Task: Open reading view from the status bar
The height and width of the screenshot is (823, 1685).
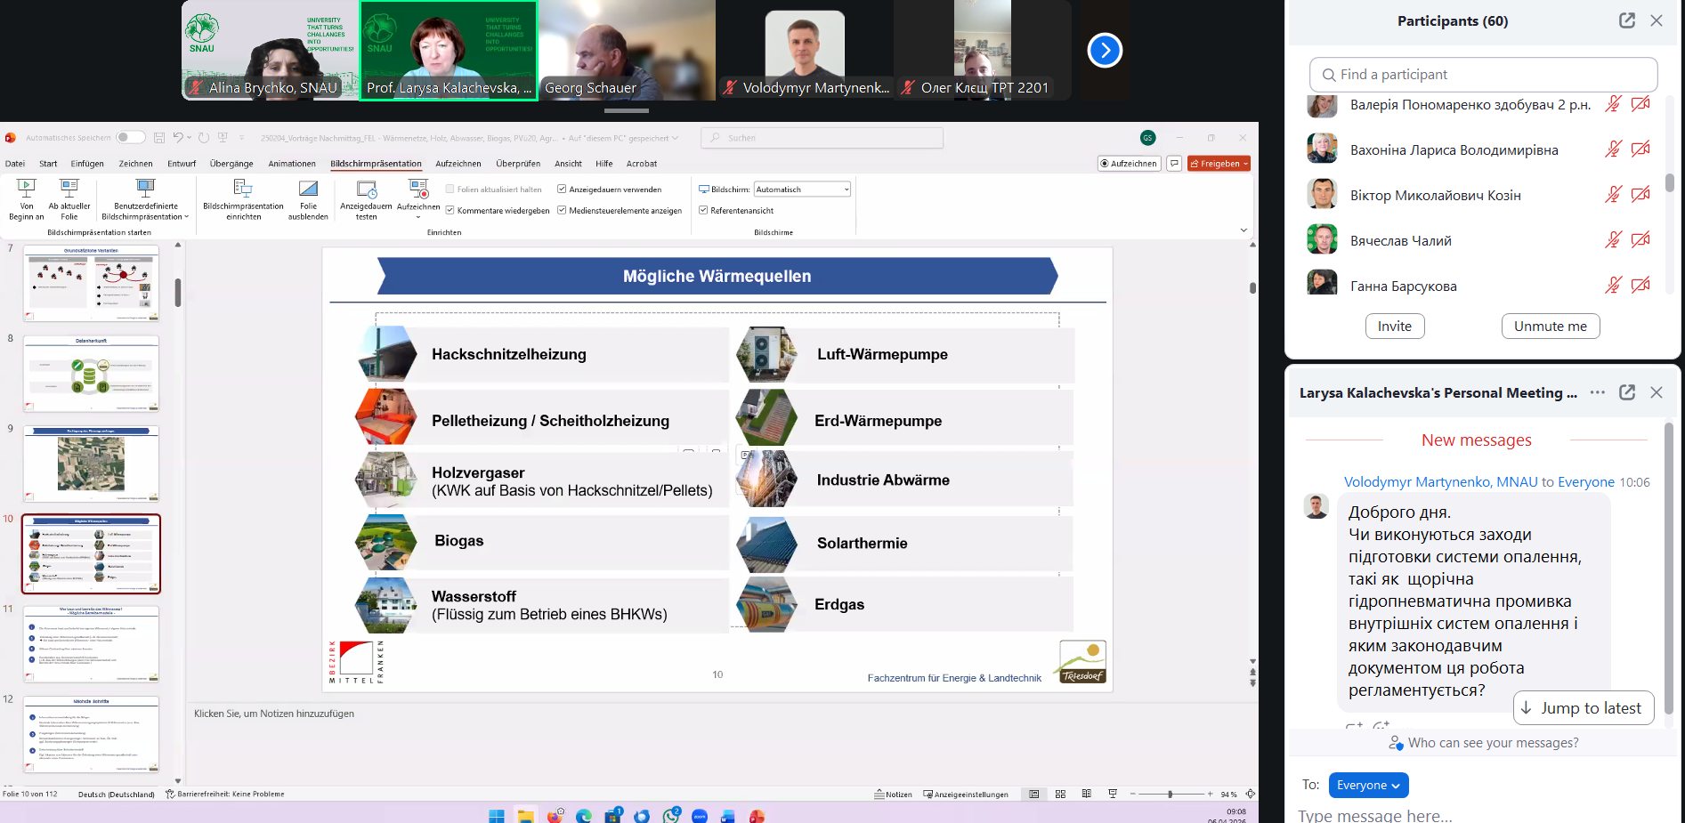Action: click(x=1086, y=794)
